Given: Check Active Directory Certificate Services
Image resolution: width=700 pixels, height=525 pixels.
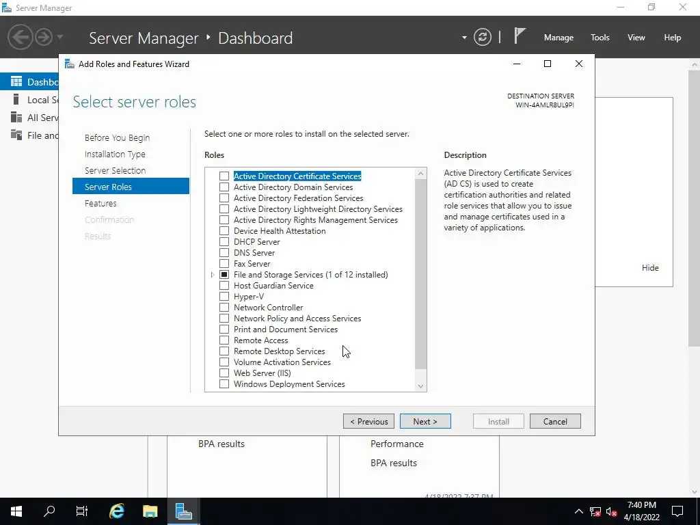Looking at the screenshot, I should 224,176.
